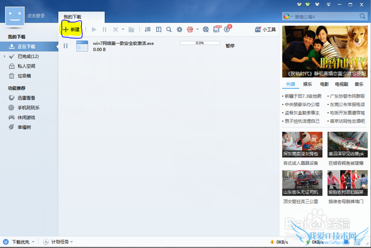This screenshot has width=371, height=248.
Task: Expand the VIP dropdown arrow
Action: click(x=198, y=30)
